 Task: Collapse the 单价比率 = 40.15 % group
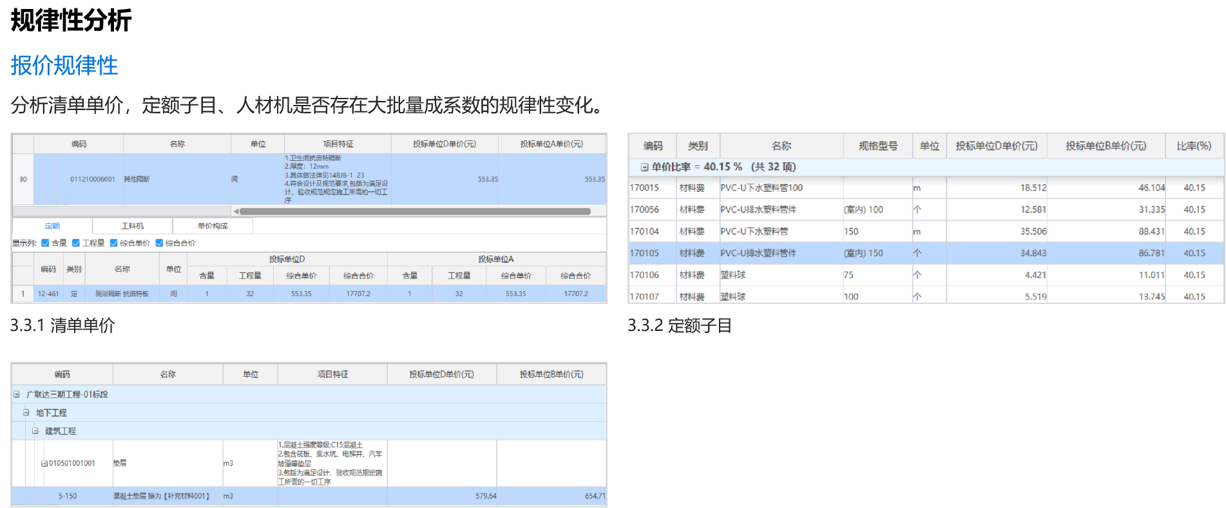pos(644,167)
